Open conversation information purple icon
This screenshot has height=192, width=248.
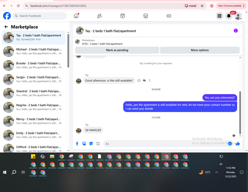pyautogui.click(x=236, y=31)
